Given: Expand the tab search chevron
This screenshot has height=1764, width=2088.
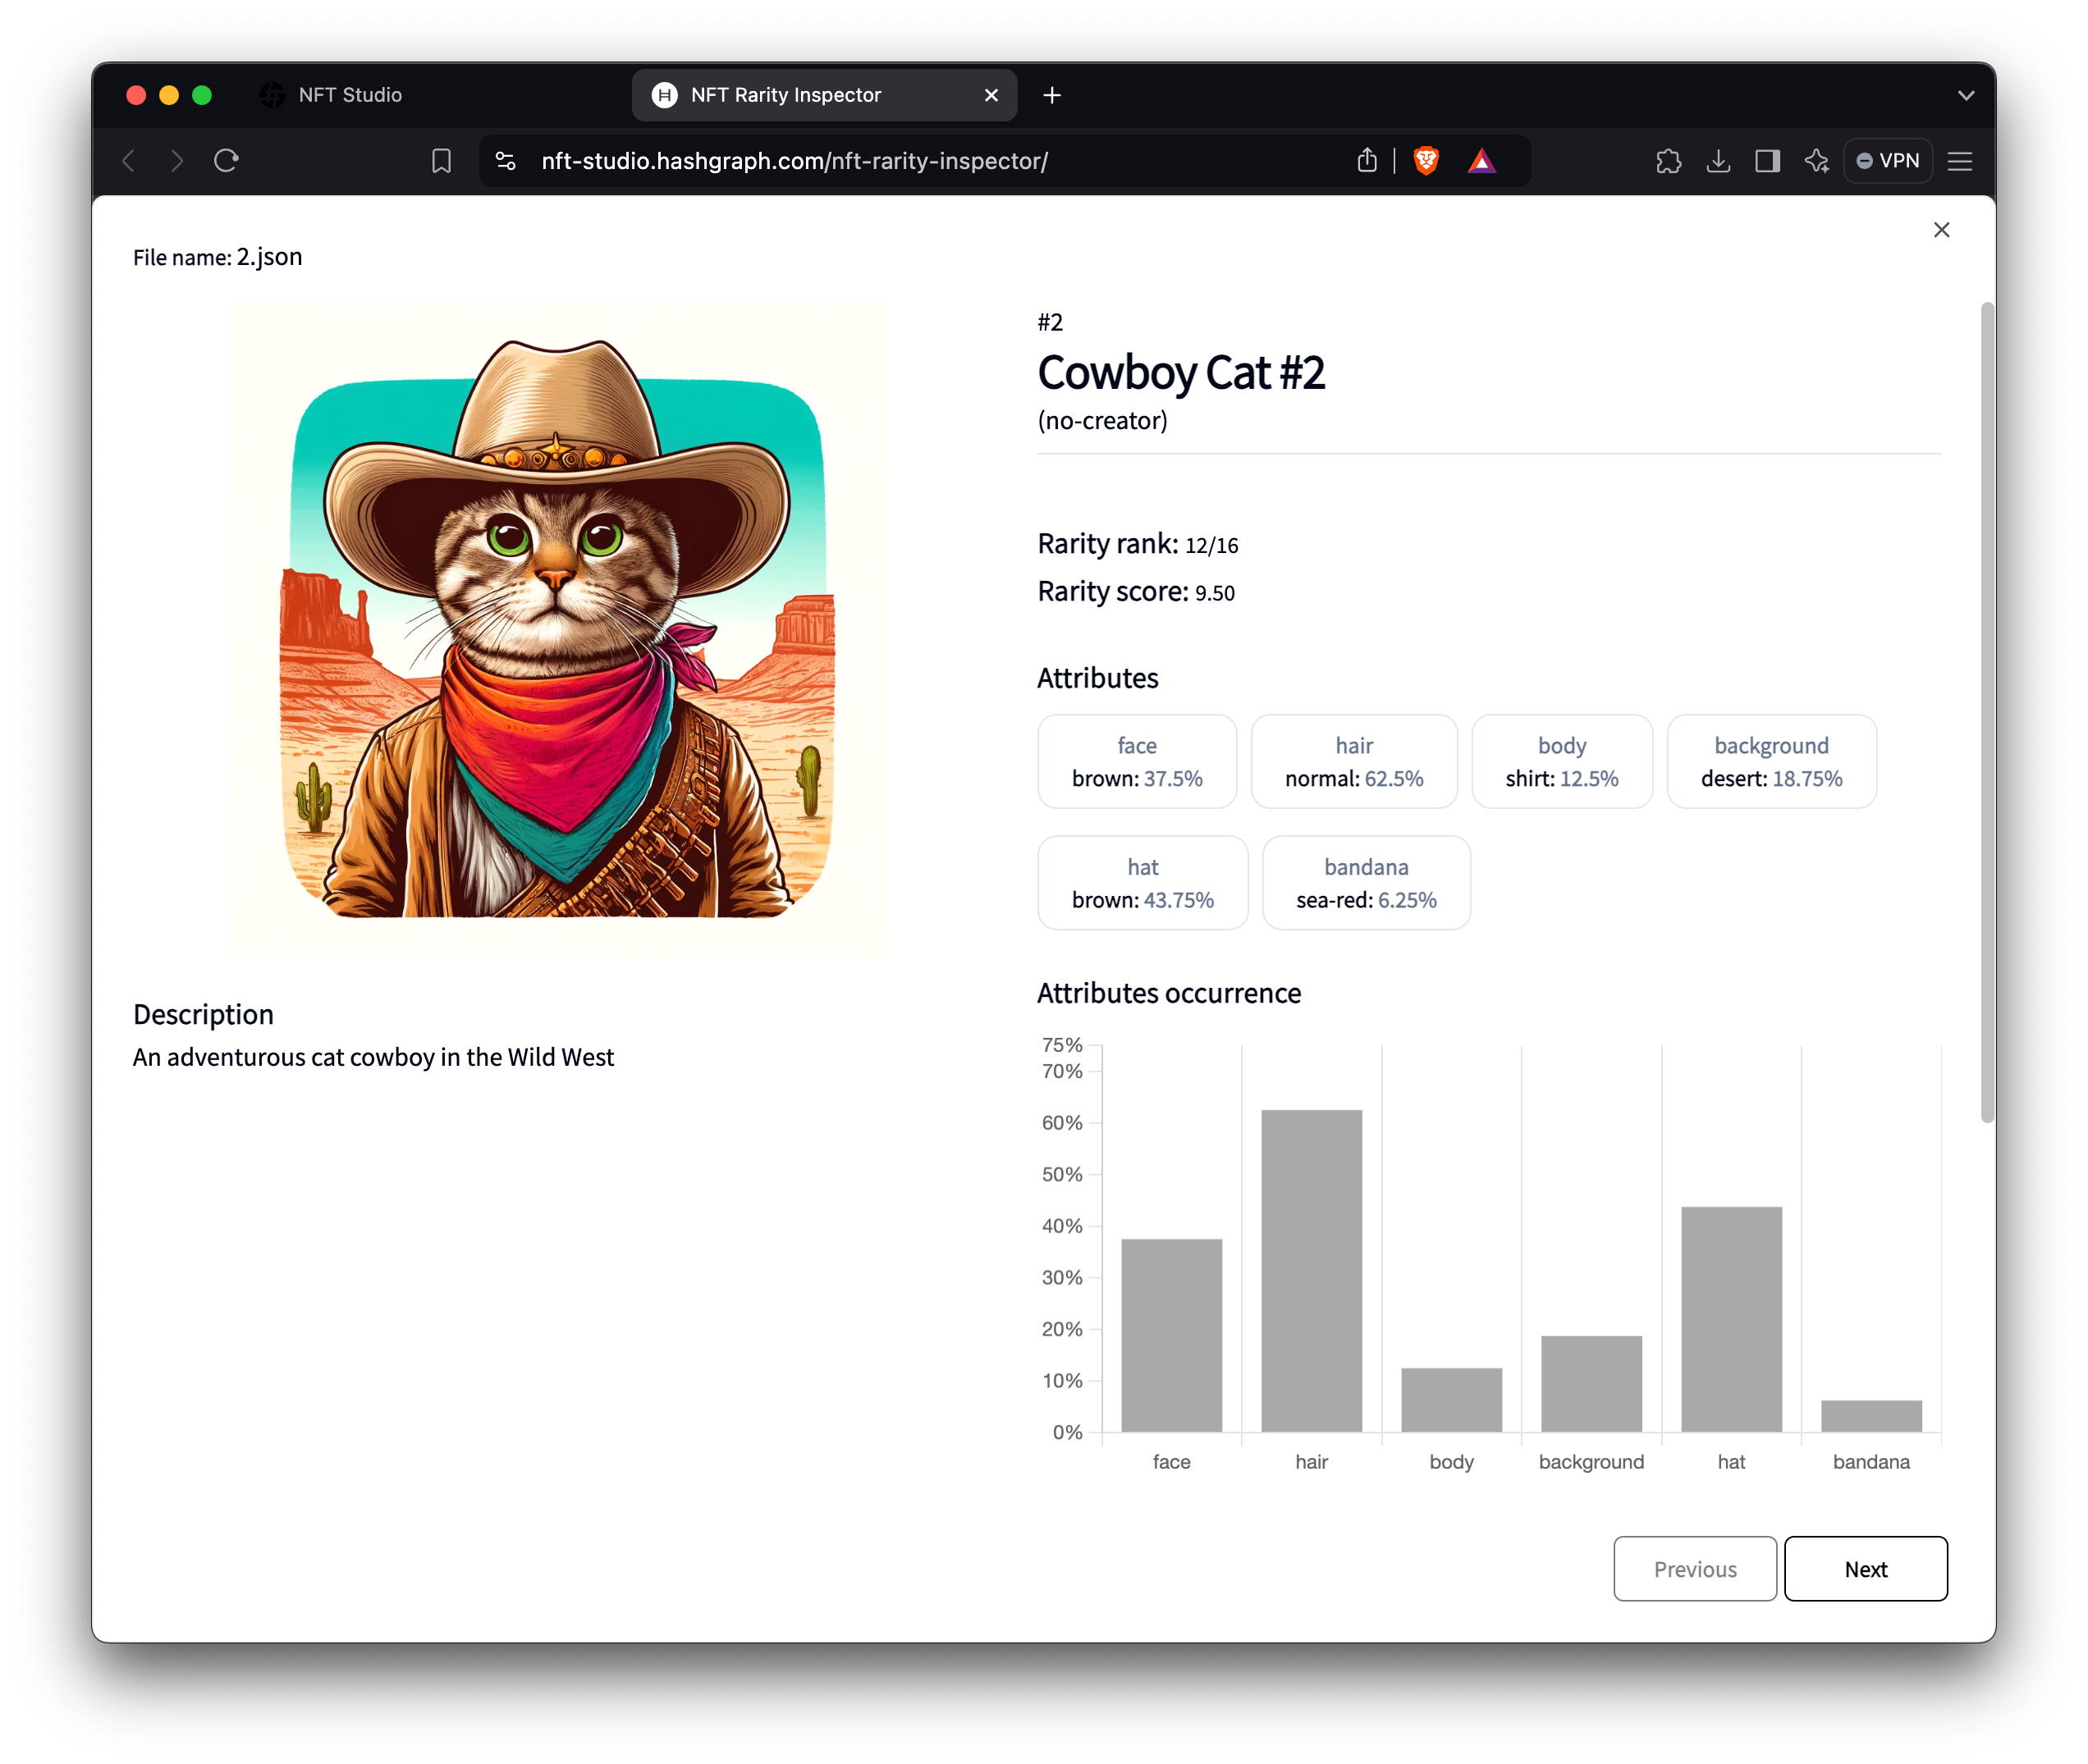Looking at the screenshot, I should (x=1965, y=96).
